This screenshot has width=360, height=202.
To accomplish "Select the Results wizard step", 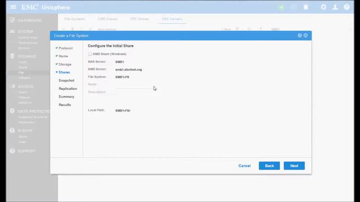I will [x=65, y=105].
